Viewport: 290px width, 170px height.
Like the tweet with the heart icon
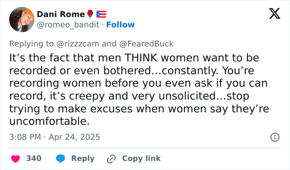pos(15,158)
